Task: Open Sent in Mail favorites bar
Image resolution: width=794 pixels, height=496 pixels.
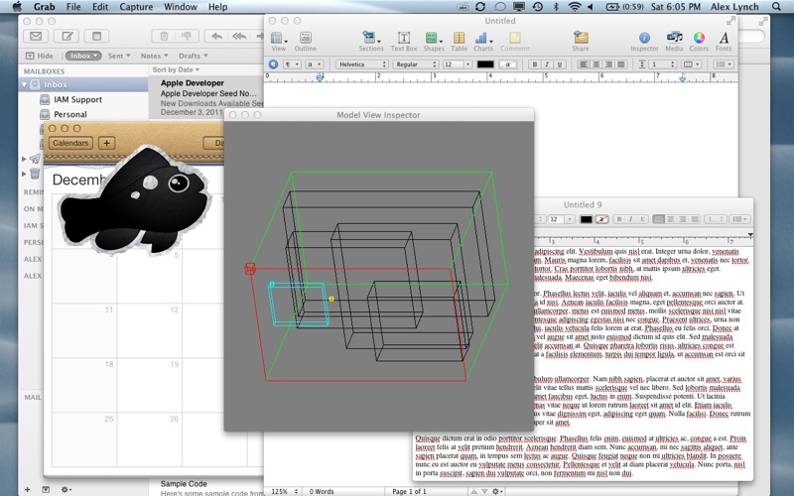Action: point(119,56)
